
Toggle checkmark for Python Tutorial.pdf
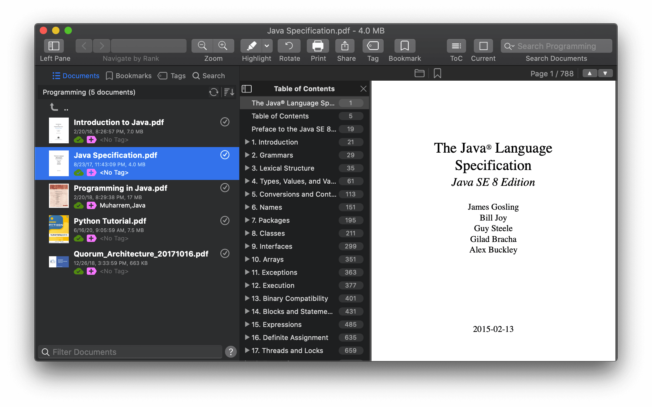(x=225, y=221)
